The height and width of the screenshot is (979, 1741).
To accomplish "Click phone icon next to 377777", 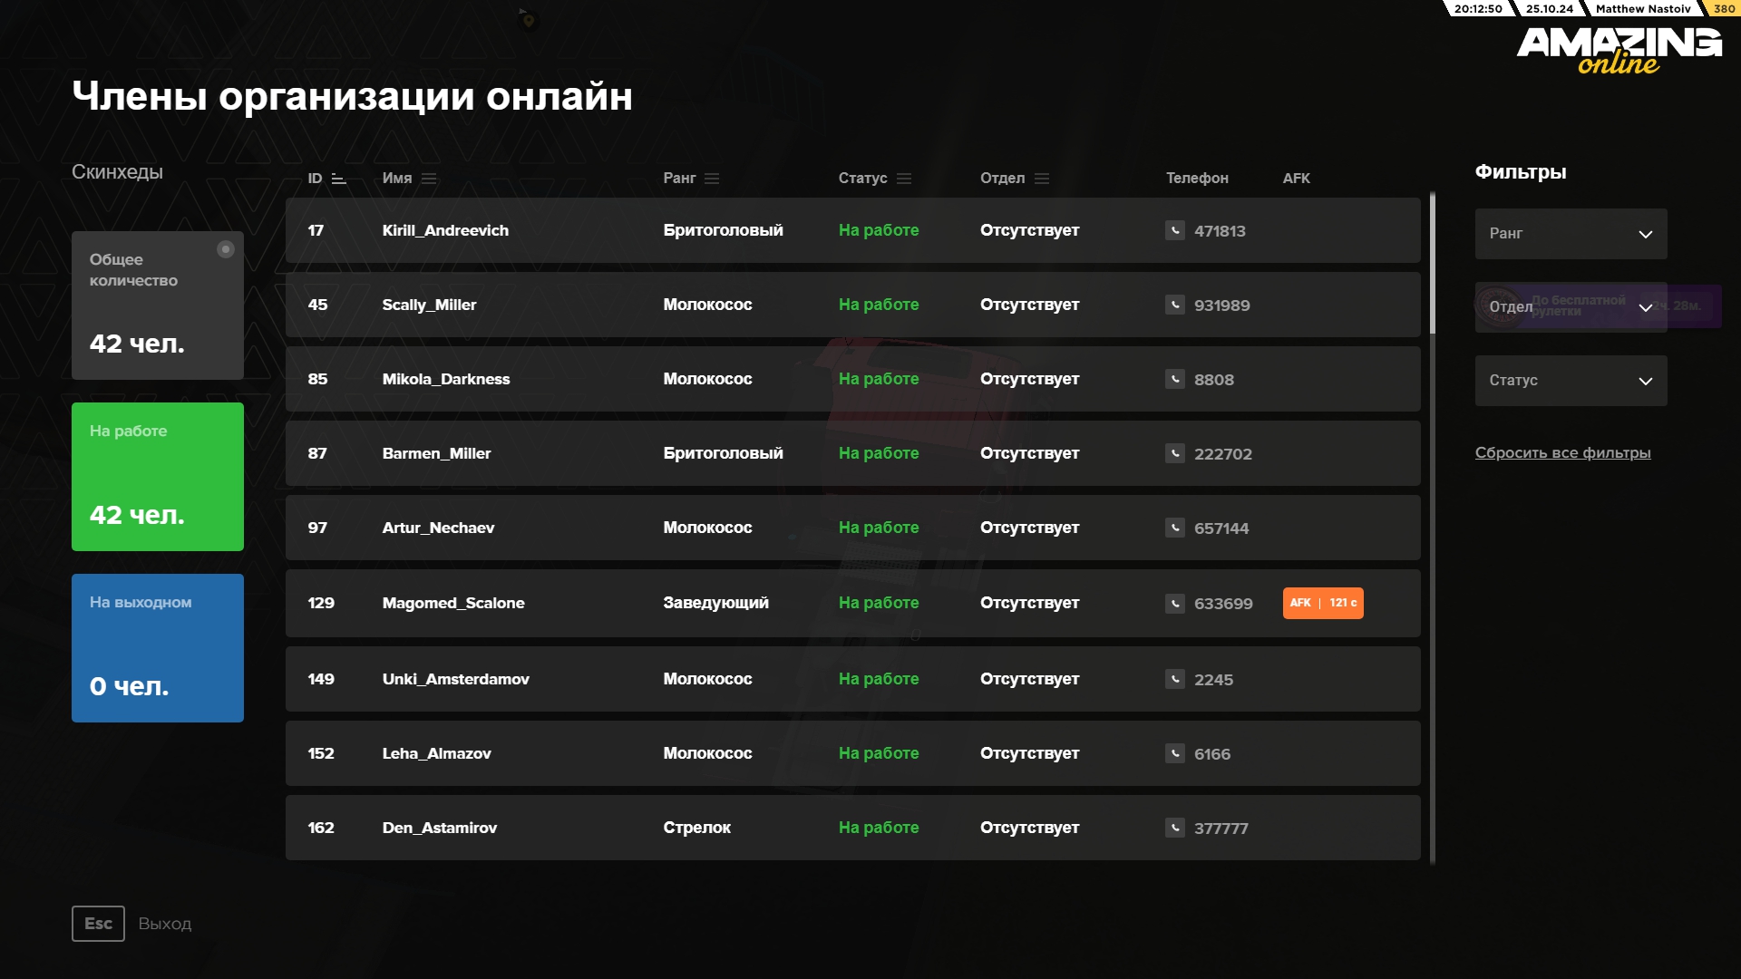I will pos(1175,828).
